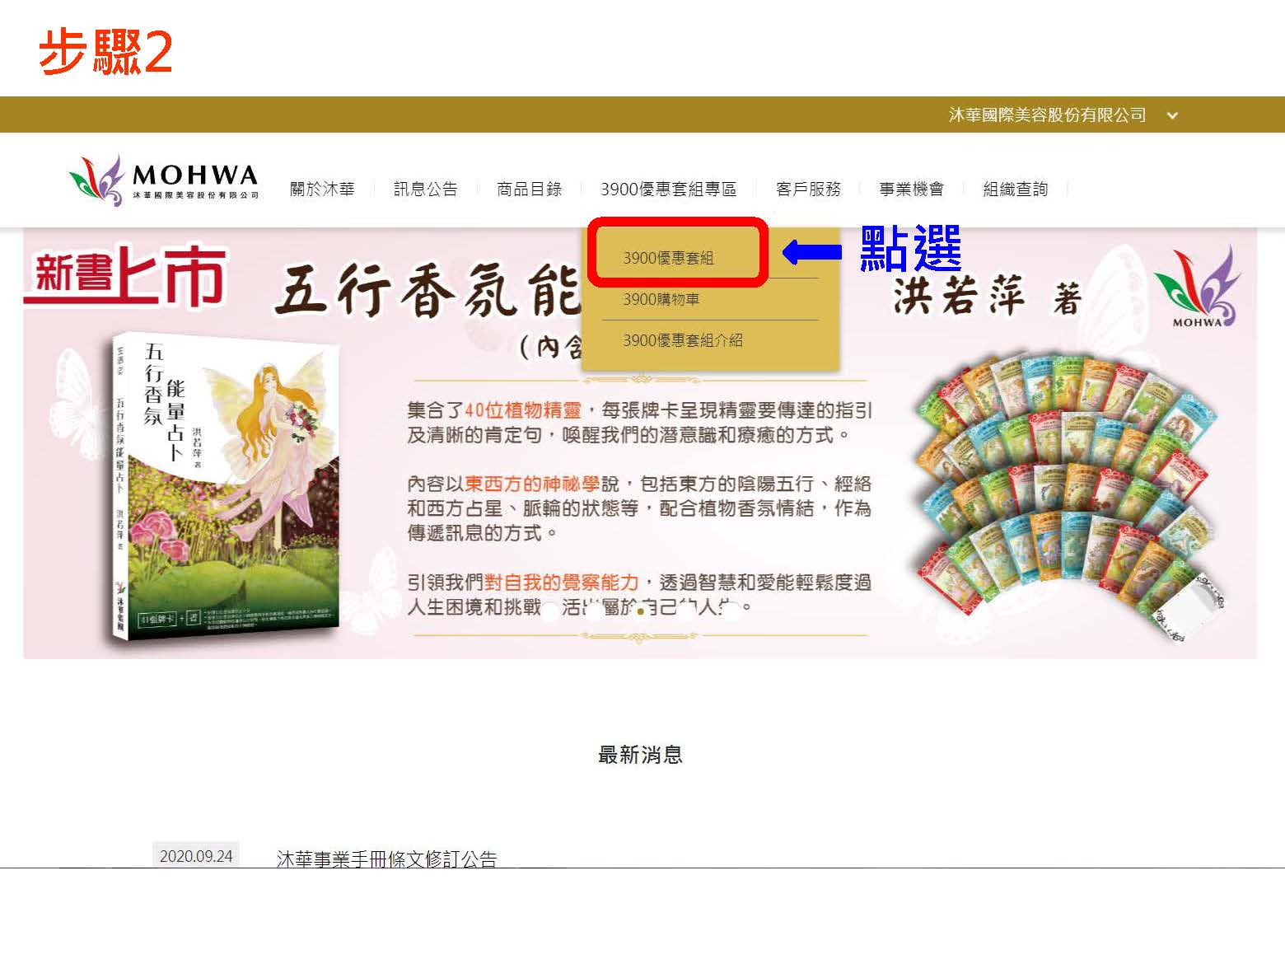Select 3900購物車 from the dropdown
This screenshot has height=964, width=1285.
tap(661, 299)
